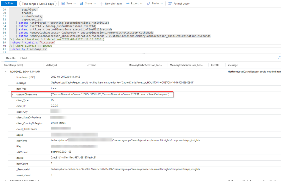Click the itemCount field label
Image resolution: width=281 pixels, height=181 pixels.
click(x=22, y=164)
